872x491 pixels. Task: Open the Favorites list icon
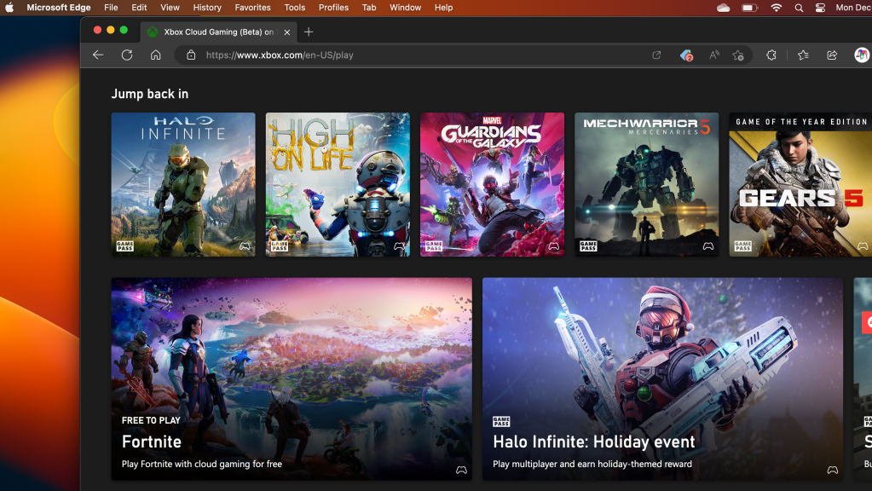pos(803,55)
